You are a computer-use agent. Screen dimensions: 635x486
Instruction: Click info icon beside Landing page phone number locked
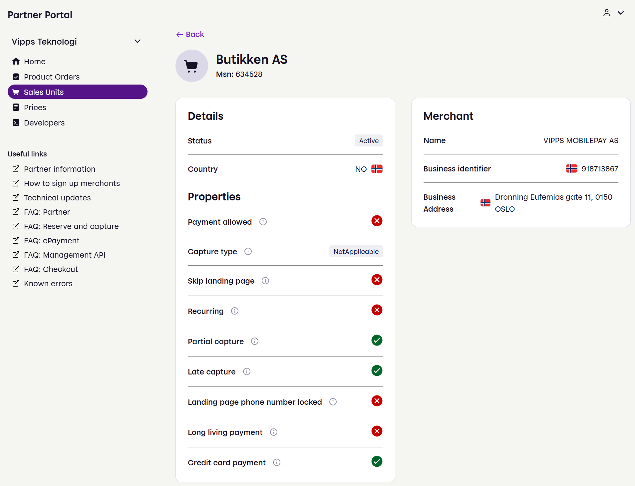(333, 402)
